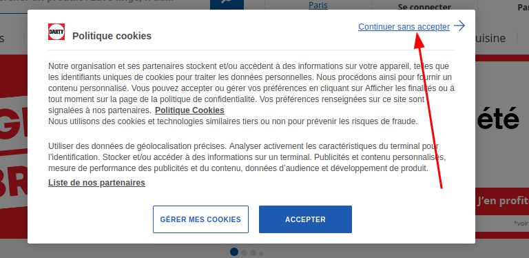Viewport: 529px width, 258px height.
Task: Click the arrow icon beside Continuer sans accepter
Action: pos(459,26)
